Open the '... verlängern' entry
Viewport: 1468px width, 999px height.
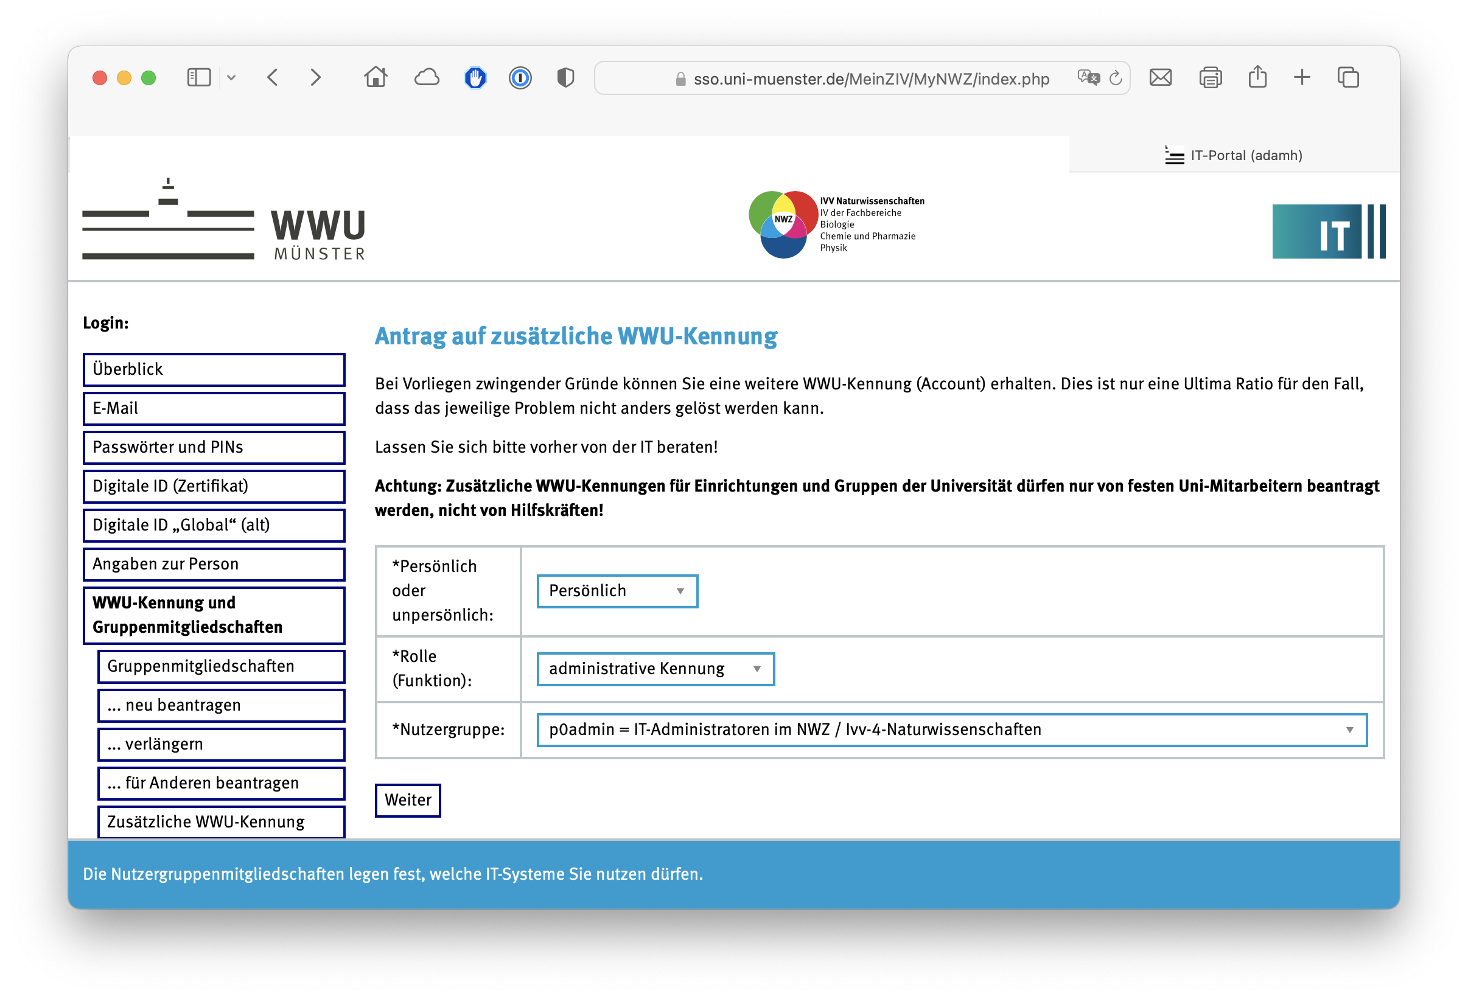(221, 745)
